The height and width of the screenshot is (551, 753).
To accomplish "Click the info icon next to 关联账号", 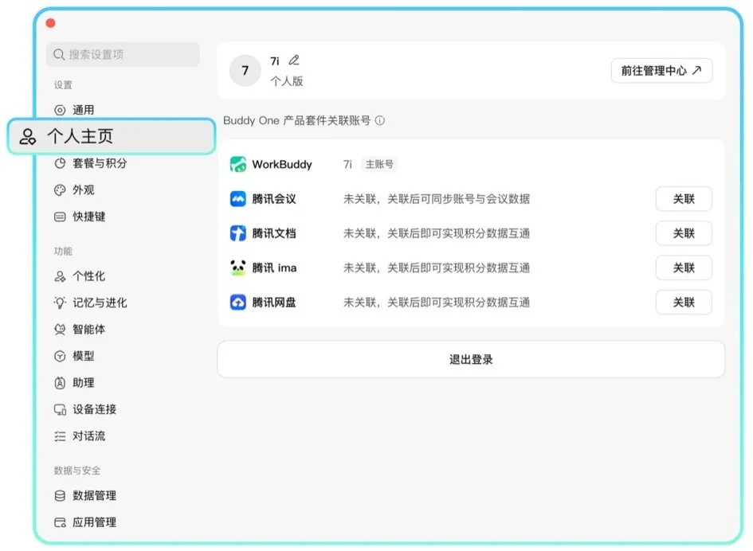I will 380,120.
